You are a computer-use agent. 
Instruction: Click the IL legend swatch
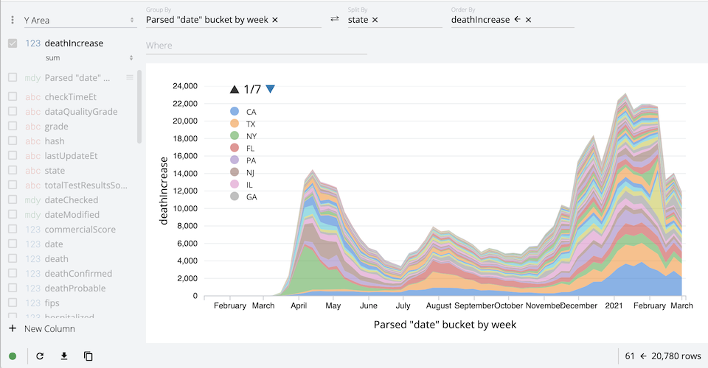pyautogui.click(x=235, y=184)
